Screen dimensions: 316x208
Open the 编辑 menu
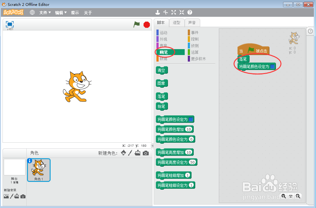[61, 13]
